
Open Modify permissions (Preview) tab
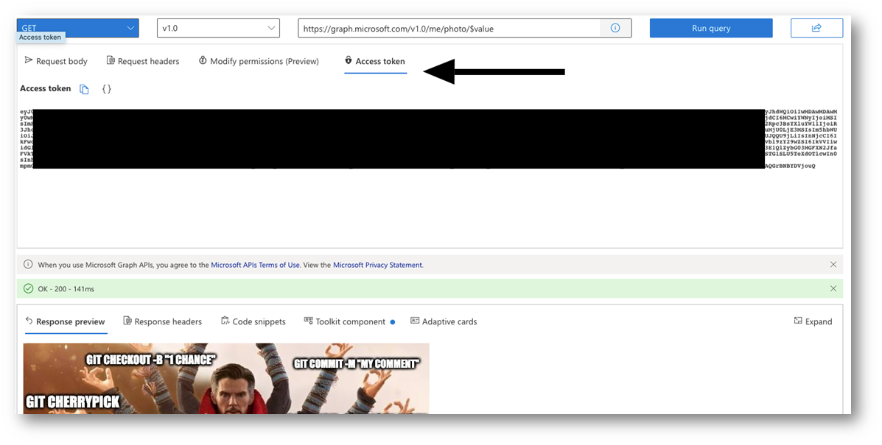[x=259, y=61]
